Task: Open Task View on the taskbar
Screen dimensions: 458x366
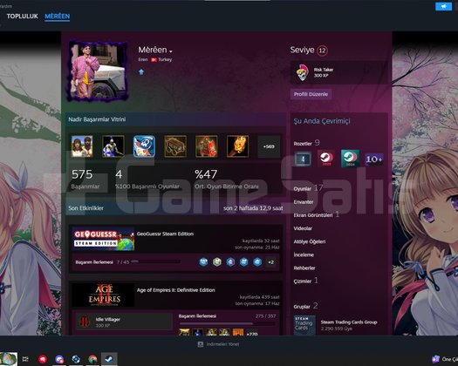Action: point(25,359)
